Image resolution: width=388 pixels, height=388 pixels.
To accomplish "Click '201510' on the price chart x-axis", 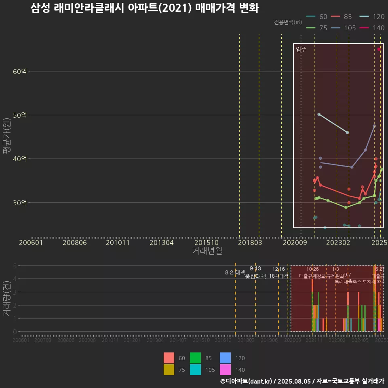I will pyautogui.click(x=207, y=242).
